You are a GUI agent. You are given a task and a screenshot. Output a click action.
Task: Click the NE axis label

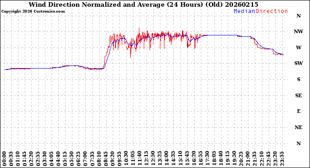coord(298,127)
